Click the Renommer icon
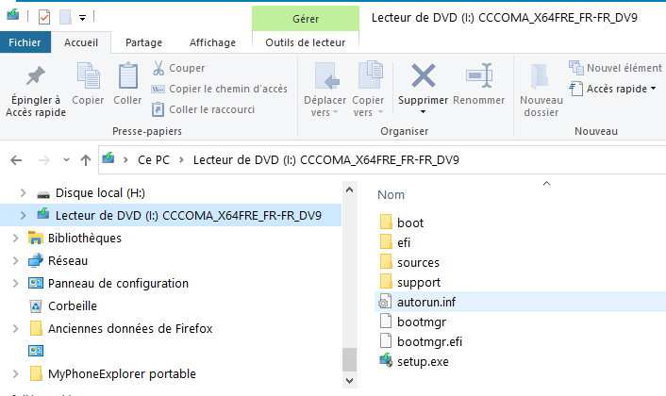This screenshot has width=666, height=396. pos(478,76)
